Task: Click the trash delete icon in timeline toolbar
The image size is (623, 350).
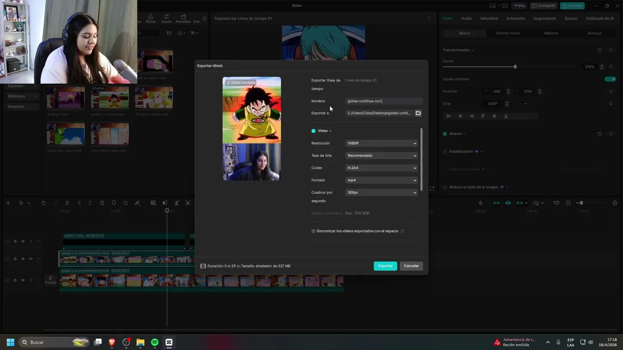Action: pyautogui.click(x=102, y=203)
